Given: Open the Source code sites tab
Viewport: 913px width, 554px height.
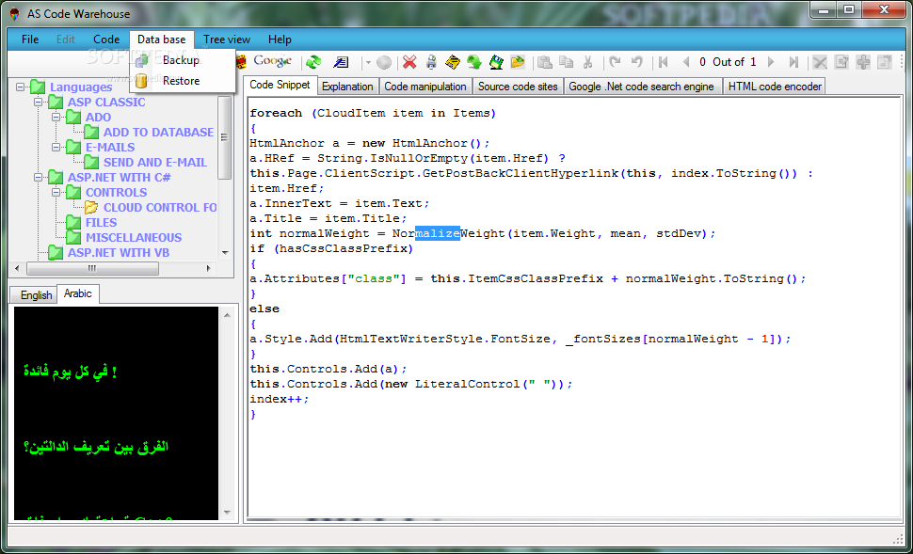Looking at the screenshot, I should coord(519,87).
